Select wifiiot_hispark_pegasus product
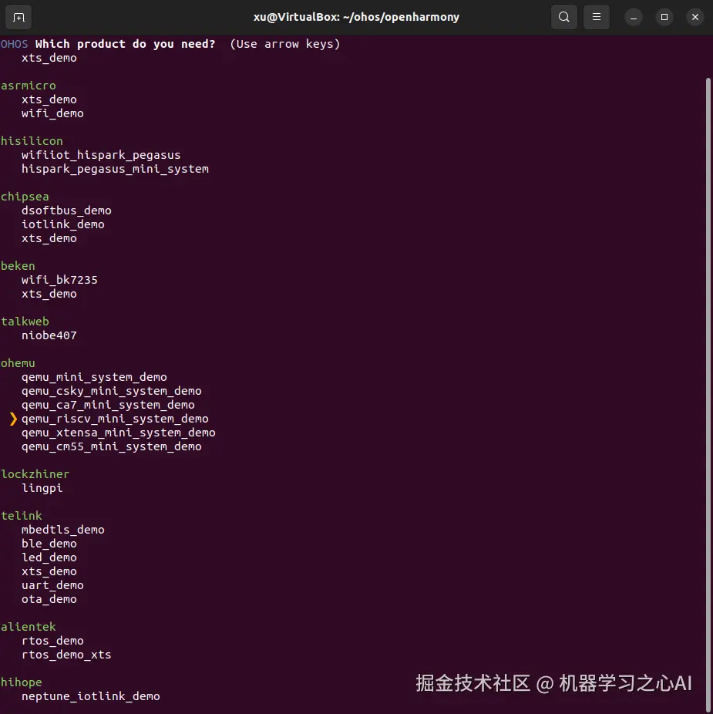Screen dimensions: 713x714 coord(101,155)
